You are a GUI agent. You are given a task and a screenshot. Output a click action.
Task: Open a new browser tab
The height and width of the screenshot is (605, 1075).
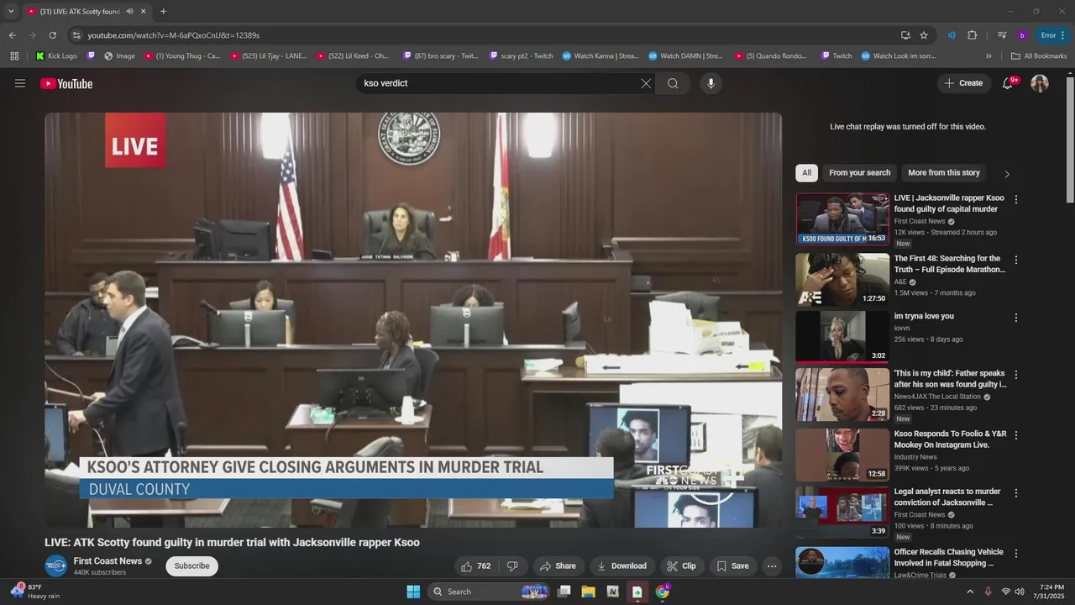pos(163,12)
